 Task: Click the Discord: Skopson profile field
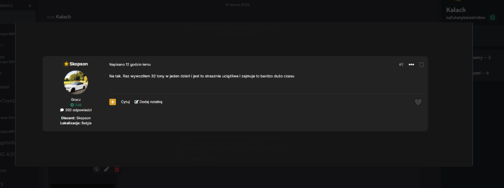(x=76, y=118)
